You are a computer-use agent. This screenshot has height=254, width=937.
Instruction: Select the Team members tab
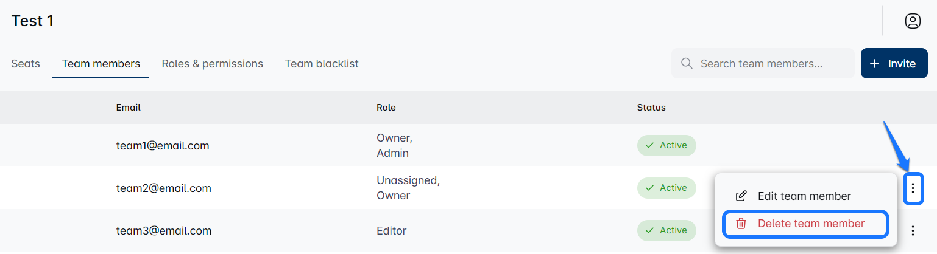point(101,64)
